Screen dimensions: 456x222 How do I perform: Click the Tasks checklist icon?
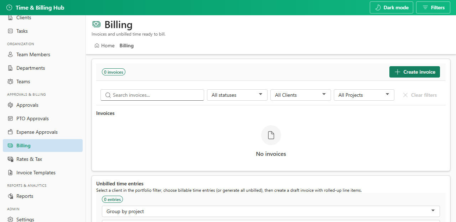(x=10, y=31)
